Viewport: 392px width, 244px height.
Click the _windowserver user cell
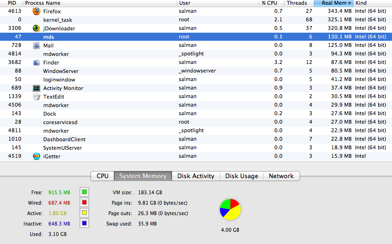pos(197,71)
